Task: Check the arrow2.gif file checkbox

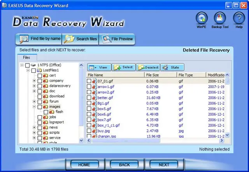Action: pos(89,92)
